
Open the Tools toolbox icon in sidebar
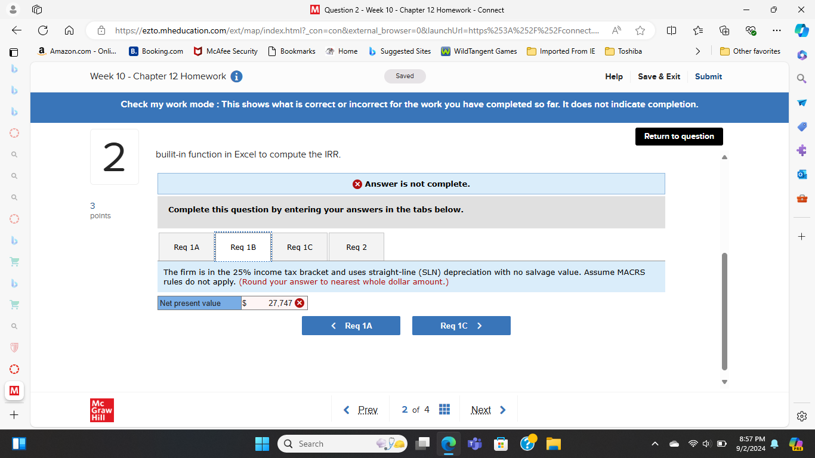[802, 198]
